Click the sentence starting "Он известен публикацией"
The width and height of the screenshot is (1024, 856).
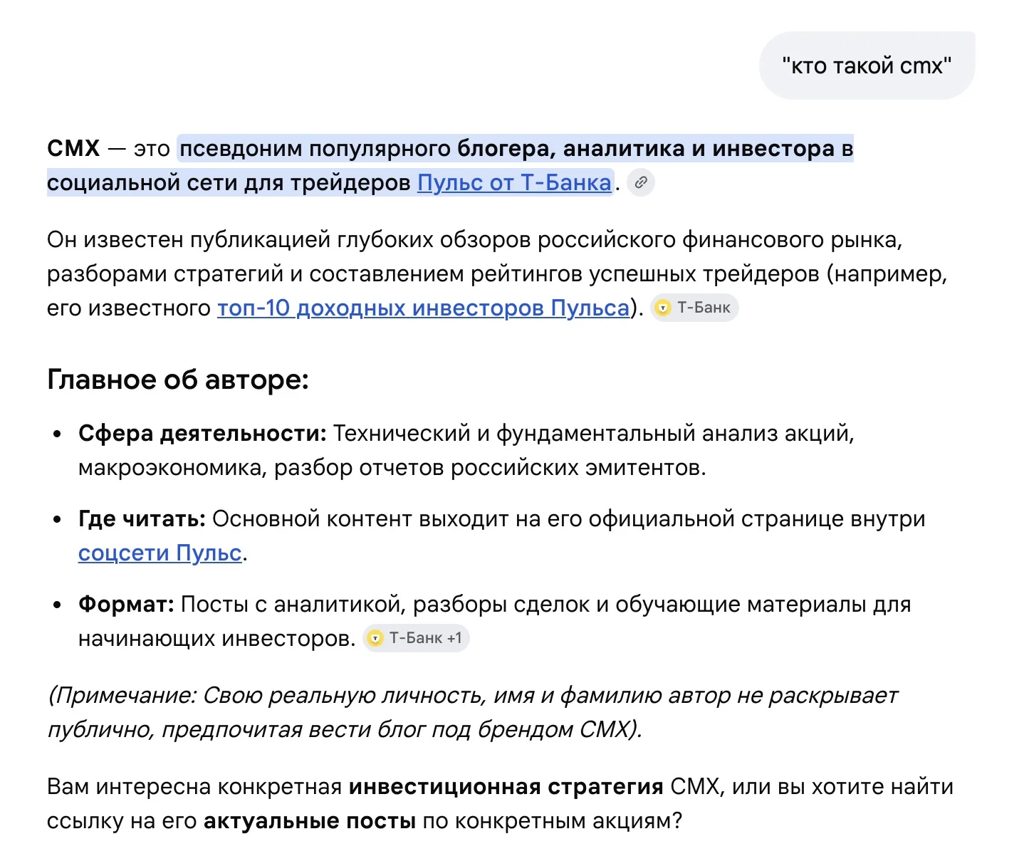[x=497, y=273]
